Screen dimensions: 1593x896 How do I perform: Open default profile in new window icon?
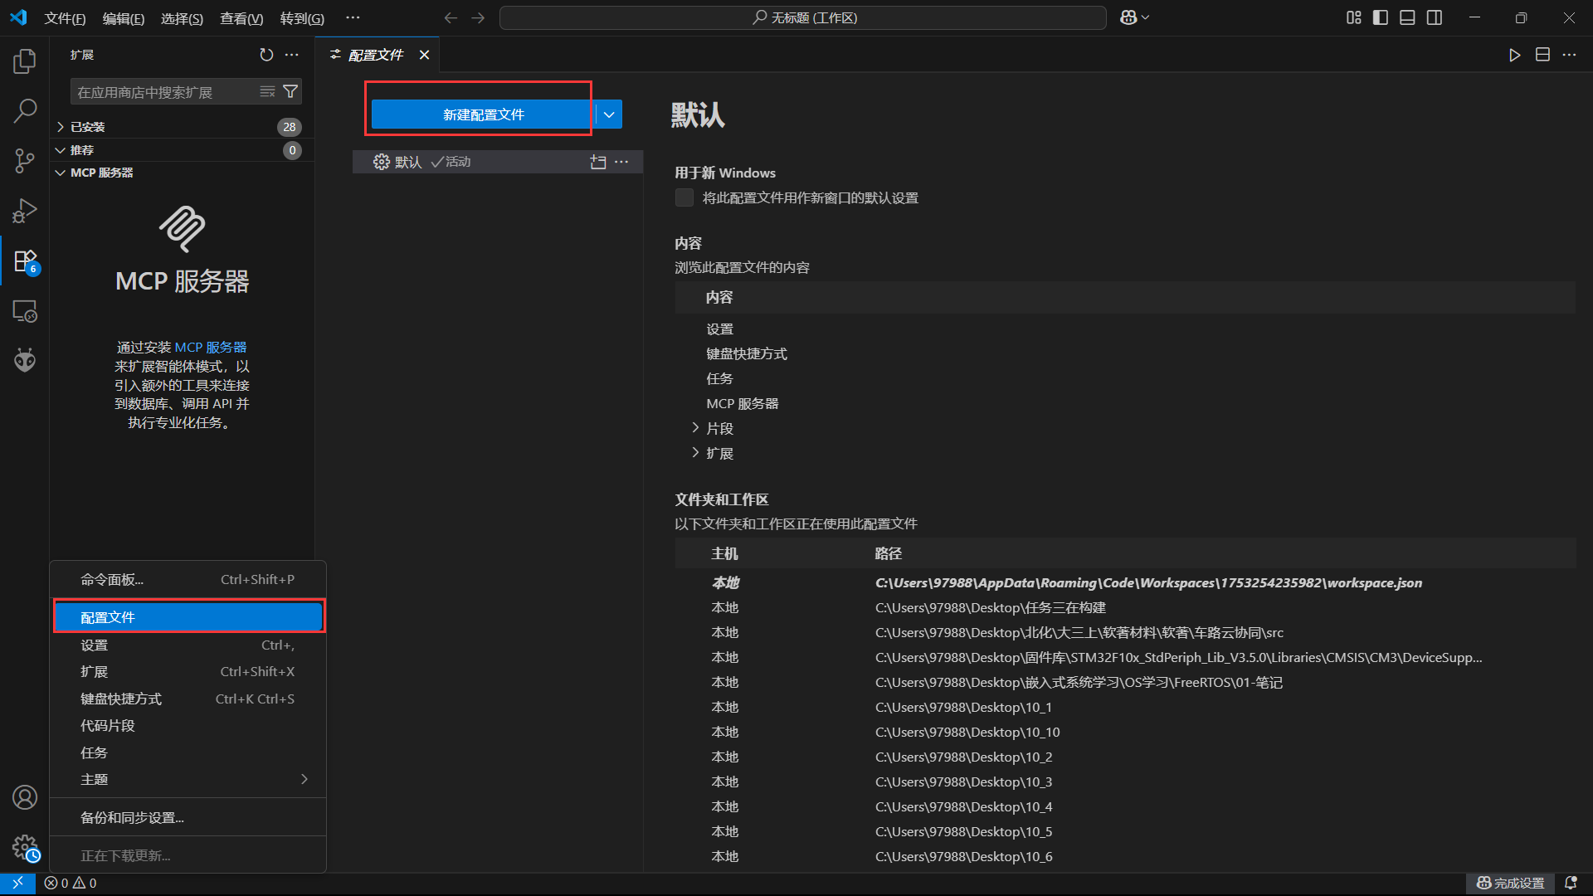click(x=598, y=162)
